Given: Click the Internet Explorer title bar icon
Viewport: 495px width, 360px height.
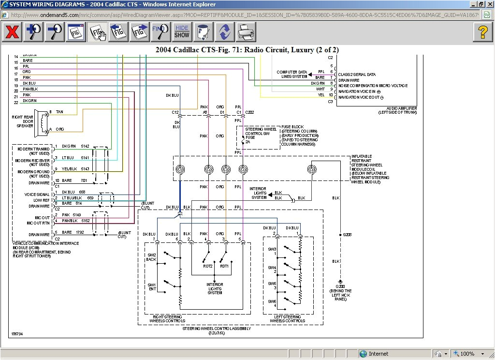Looking at the screenshot, I should tap(5, 4).
